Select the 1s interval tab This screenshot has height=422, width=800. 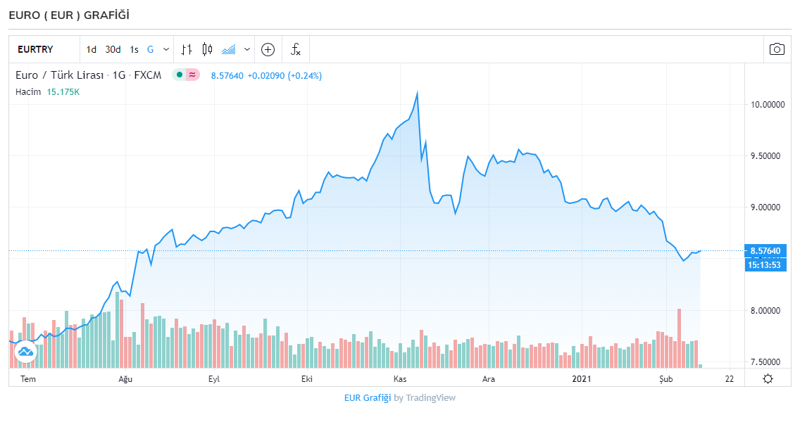[133, 49]
